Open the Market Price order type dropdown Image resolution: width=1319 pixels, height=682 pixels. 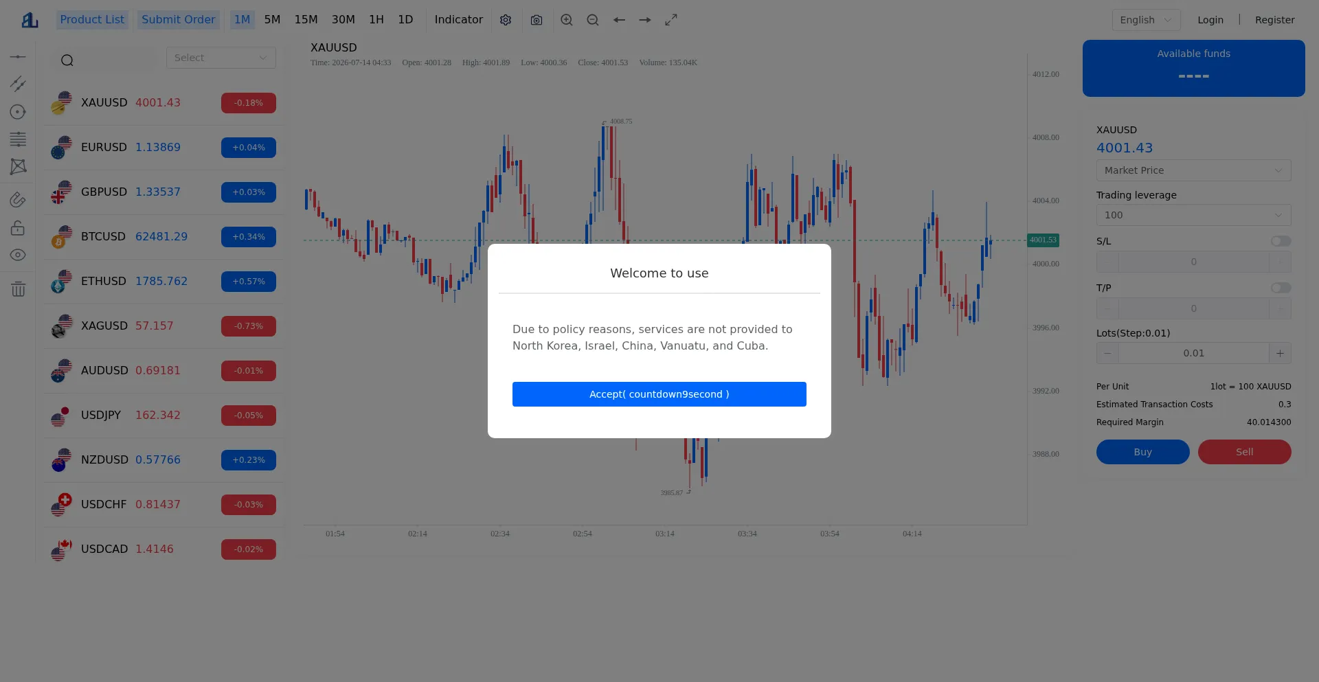(1193, 170)
